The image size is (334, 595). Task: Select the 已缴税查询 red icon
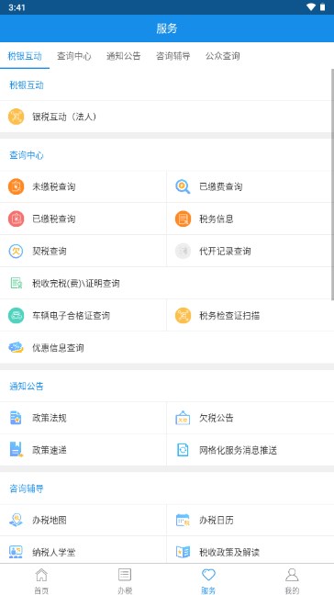(x=16, y=219)
